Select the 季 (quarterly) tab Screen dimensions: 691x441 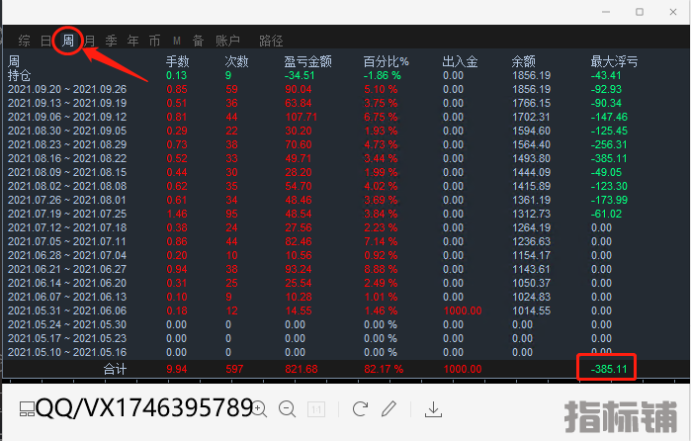pos(111,41)
